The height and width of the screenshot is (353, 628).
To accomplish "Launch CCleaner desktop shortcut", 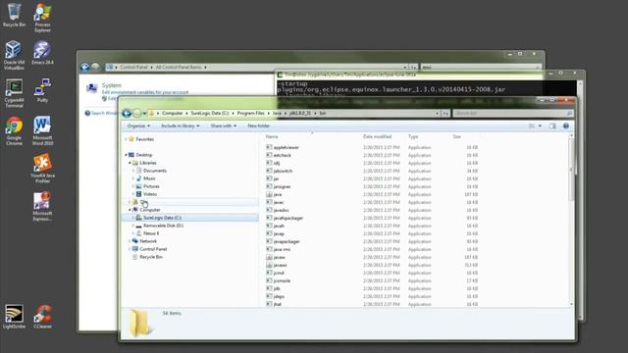I will pyautogui.click(x=42, y=317).
